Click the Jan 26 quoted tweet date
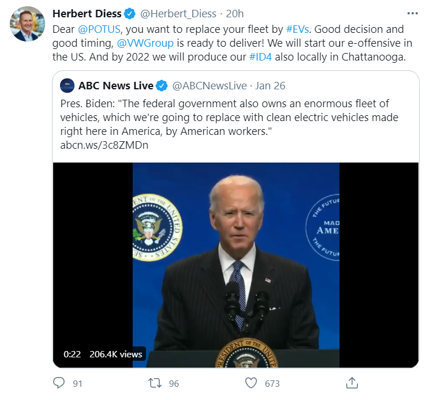Image resolution: width=430 pixels, height=400 pixels. pyautogui.click(x=270, y=86)
